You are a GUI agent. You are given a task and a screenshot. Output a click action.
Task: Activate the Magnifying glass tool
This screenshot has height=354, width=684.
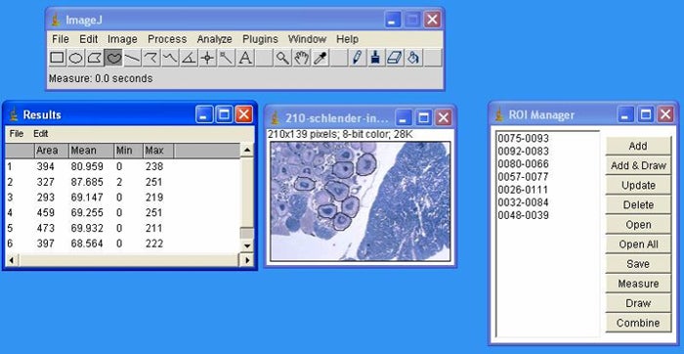(x=282, y=58)
